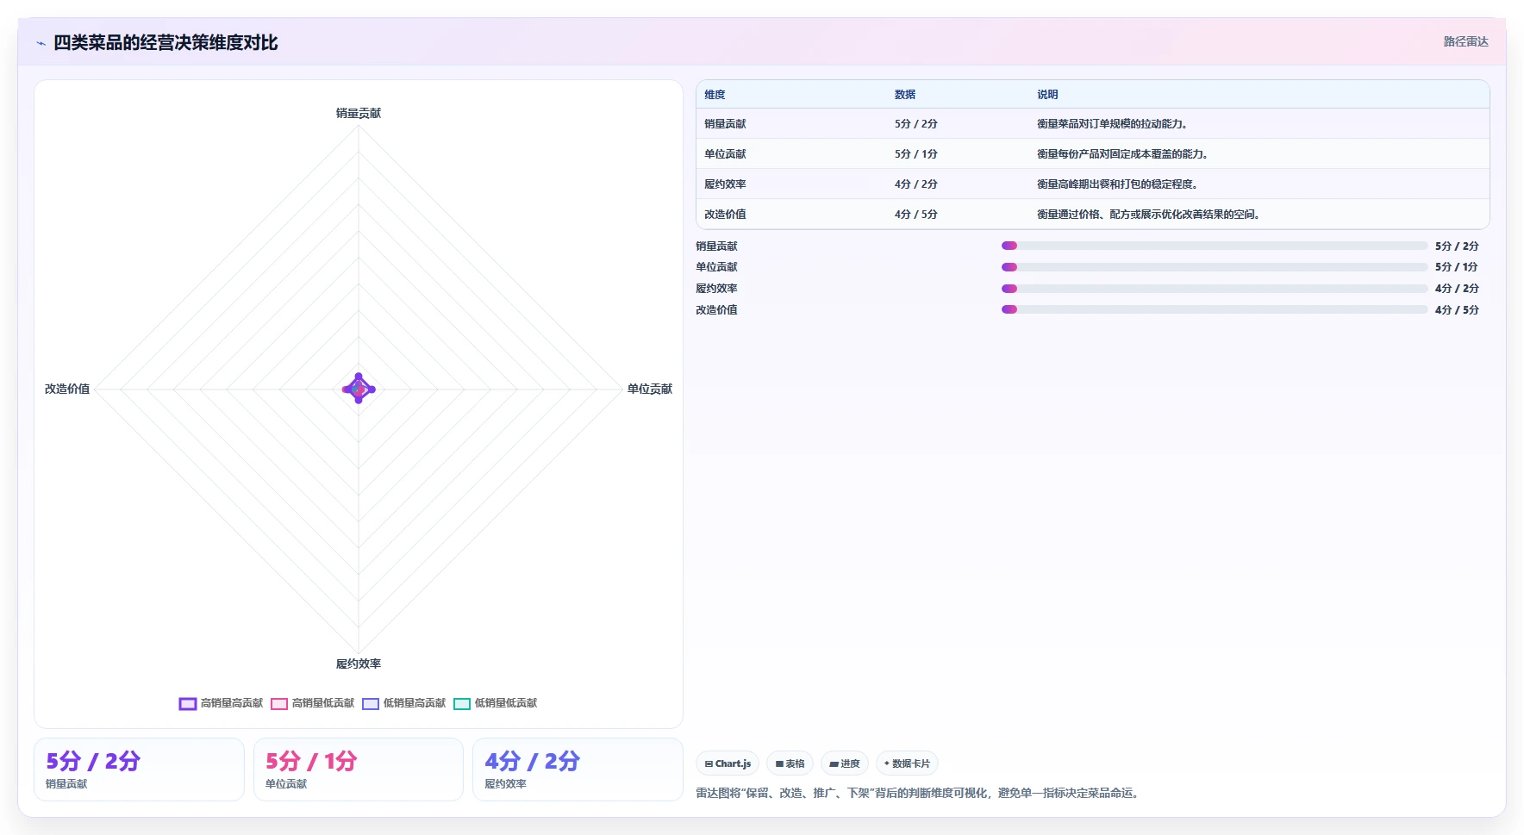
Task: Click table value 4分 / 5分
Action: [x=915, y=215]
